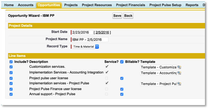Click the Line Items section header
The height and width of the screenshot is (109, 209).
coord(106,56)
